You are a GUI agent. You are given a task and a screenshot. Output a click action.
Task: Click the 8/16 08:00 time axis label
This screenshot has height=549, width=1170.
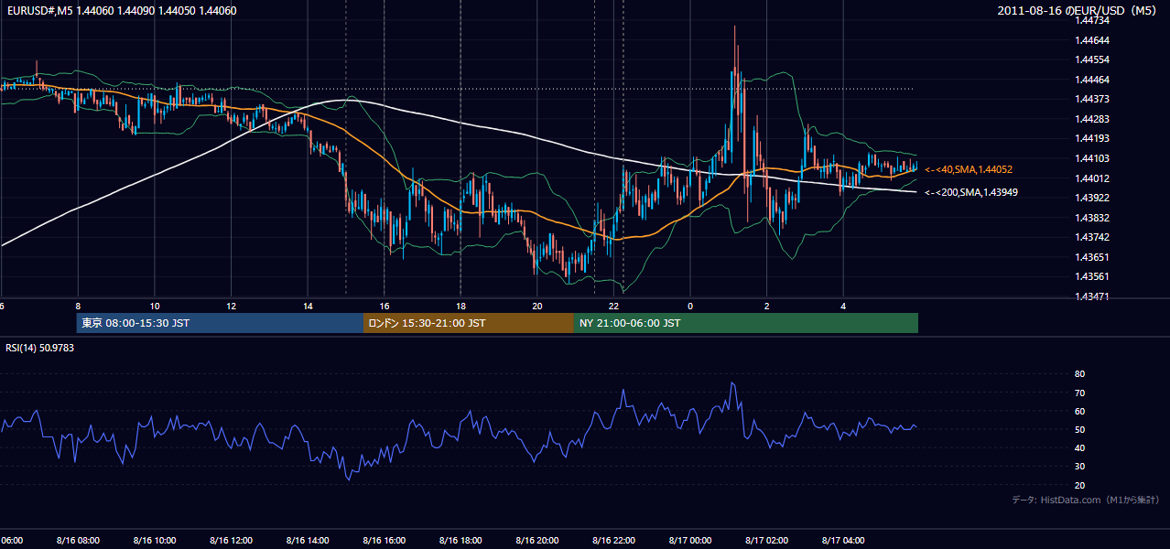pyautogui.click(x=78, y=540)
